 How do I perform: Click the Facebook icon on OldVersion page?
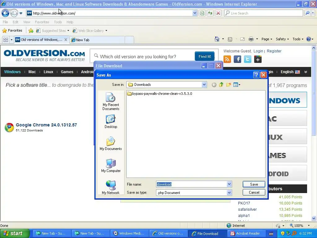point(237,59)
